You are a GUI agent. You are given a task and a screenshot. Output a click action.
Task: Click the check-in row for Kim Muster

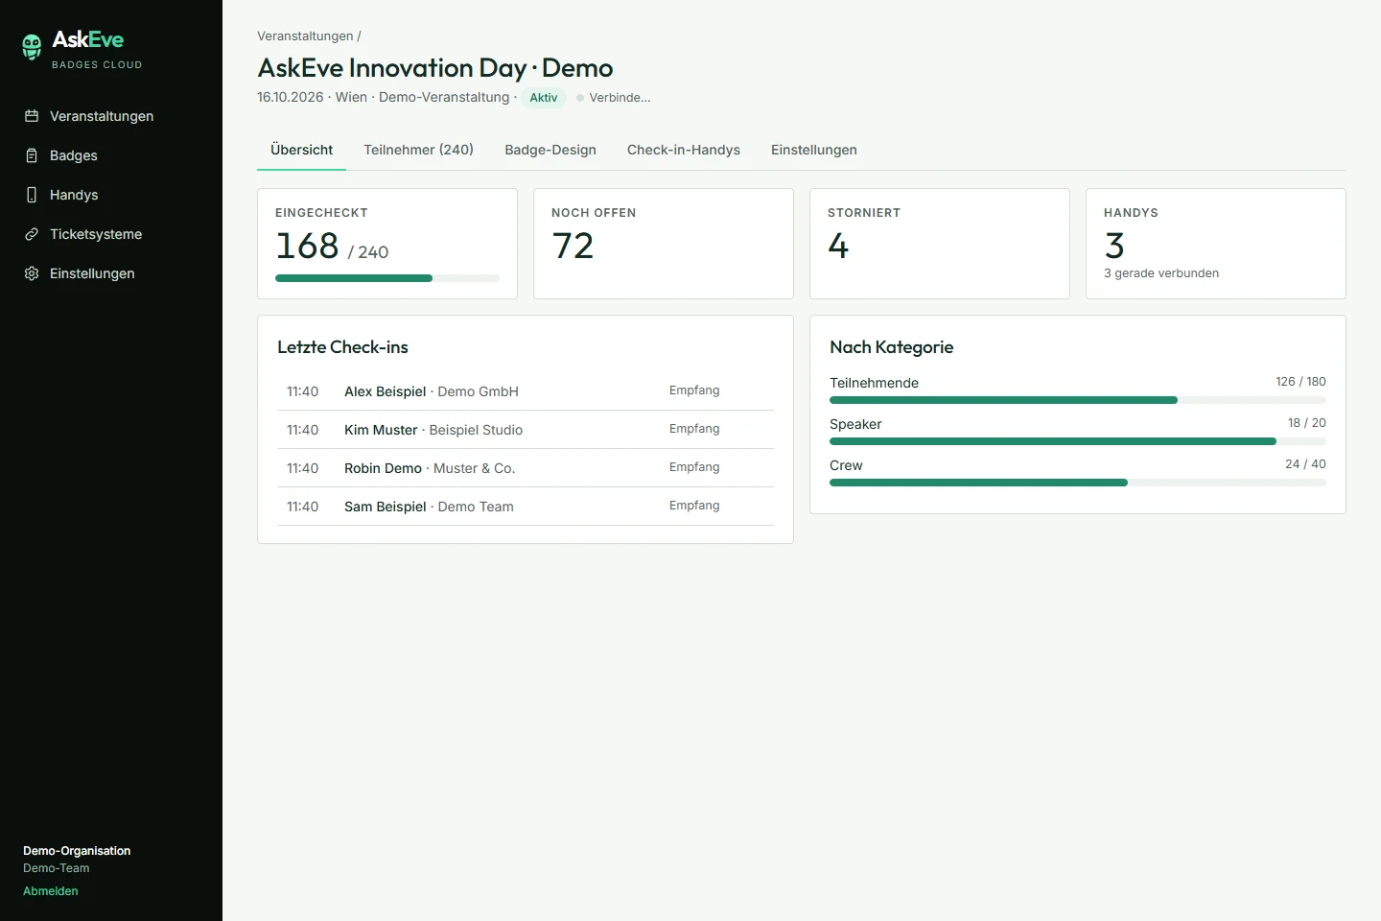(526, 430)
